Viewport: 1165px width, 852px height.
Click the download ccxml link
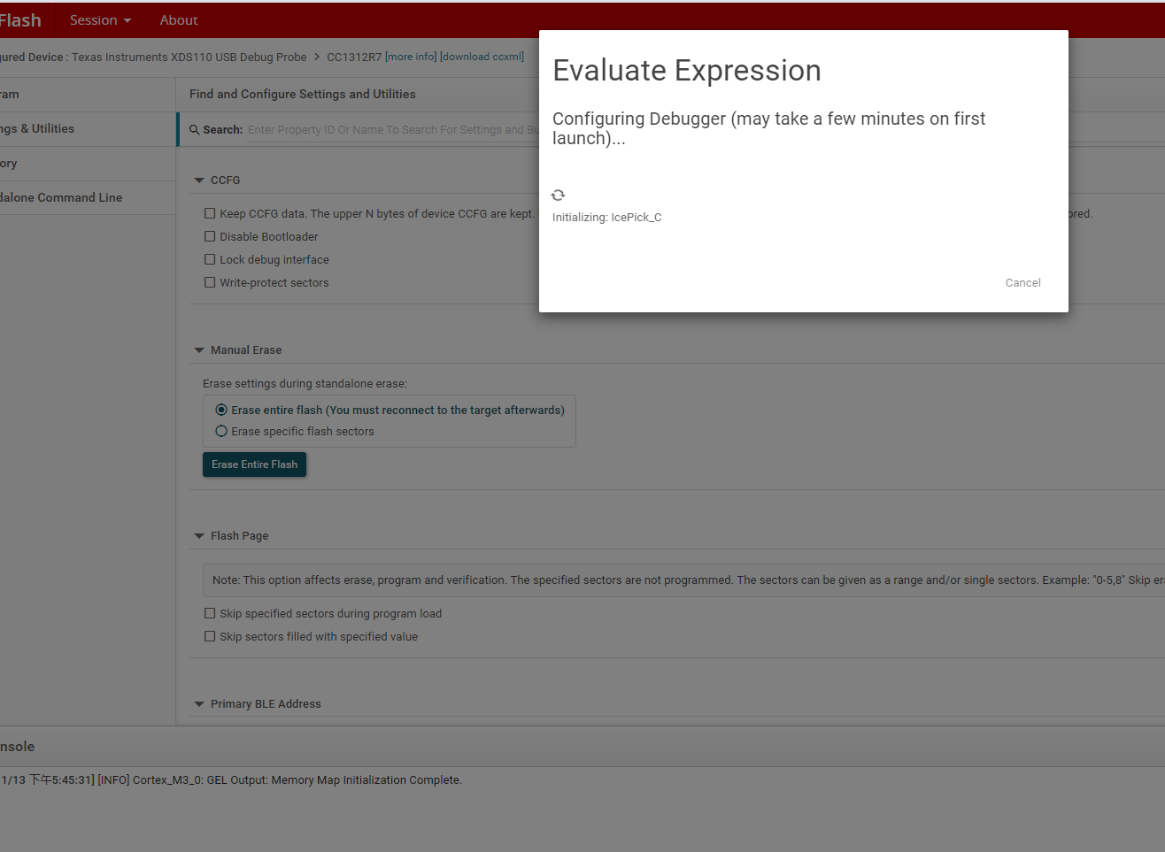[x=482, y=57]
